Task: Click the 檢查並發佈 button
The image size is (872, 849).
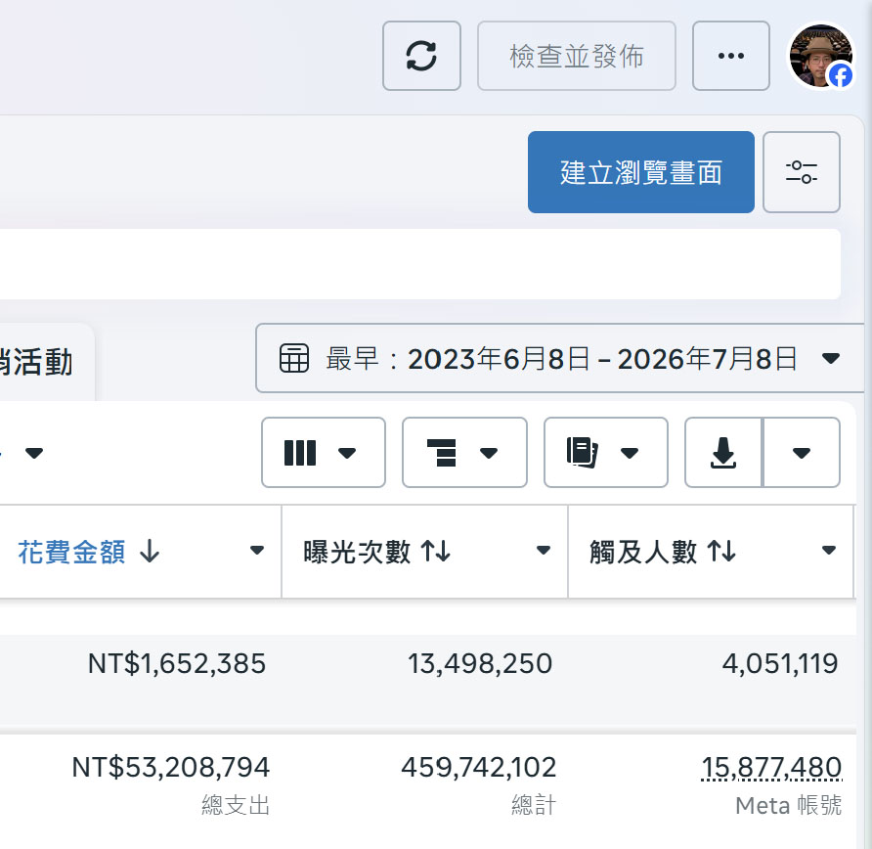Action: [x=576, y=56]
